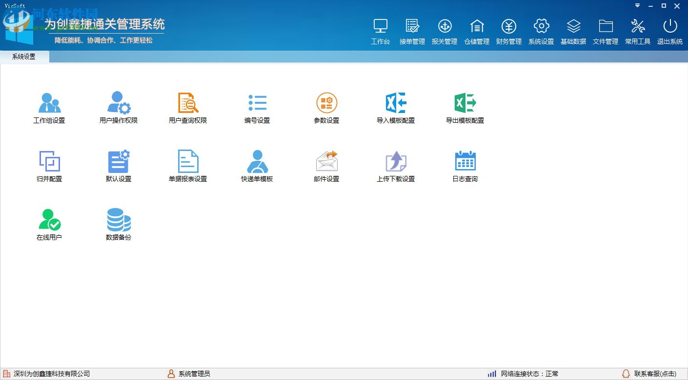The image size is (688, 380).
Task: Open 快递单模板 courier template
Action: 257,167
